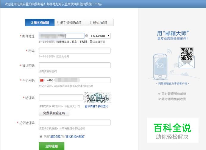Click into the 密码 field
Screen dimensions: 206x150
[x=75, y=50]
